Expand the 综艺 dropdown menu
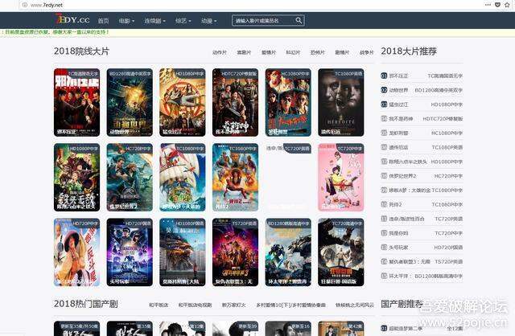Image resolution: width=515 pixels, height=336 pixels. click(183, 21)
